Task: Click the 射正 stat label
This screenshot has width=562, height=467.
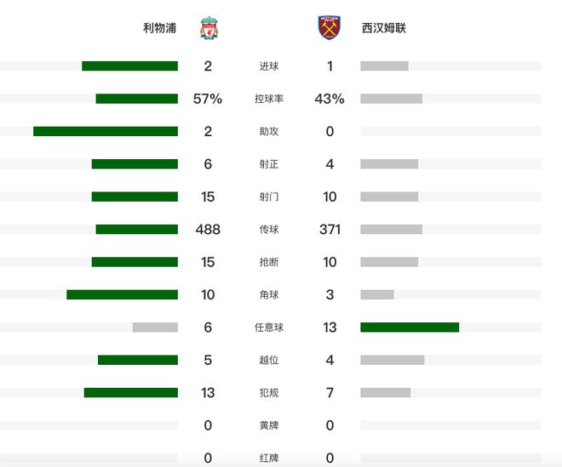Action: [x=269, y=164]
